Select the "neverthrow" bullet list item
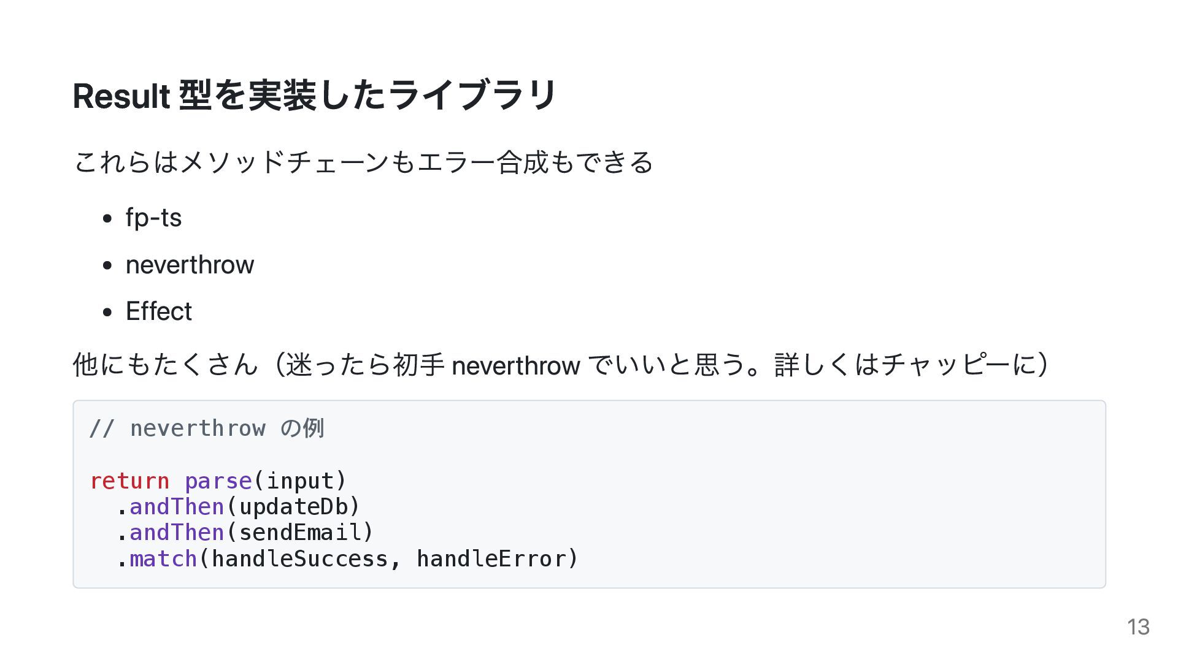The image size is (1178, 662). coord(190,265)
